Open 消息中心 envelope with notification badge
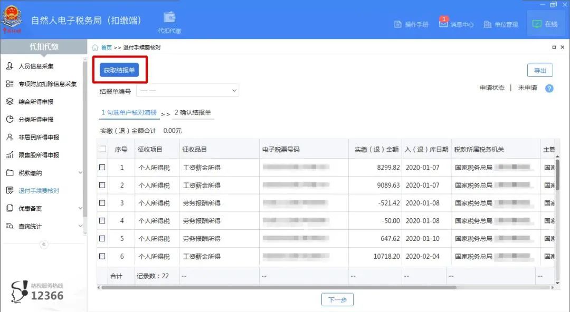Image resolution: width=570 pixels, height=312 pixels. 443,24
